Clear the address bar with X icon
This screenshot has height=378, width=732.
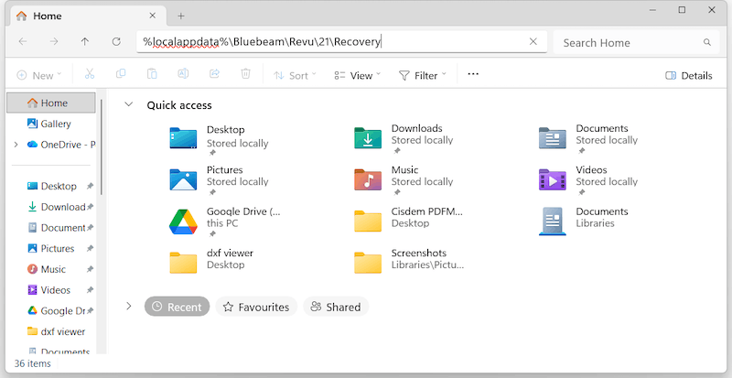click(x=533, y=42)
